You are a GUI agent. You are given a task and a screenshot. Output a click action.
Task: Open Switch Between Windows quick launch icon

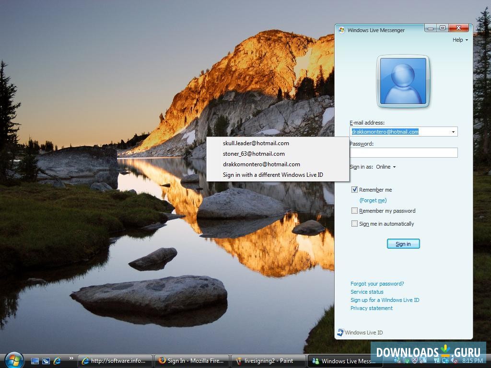pyautogui.click(x=46, y=361)
